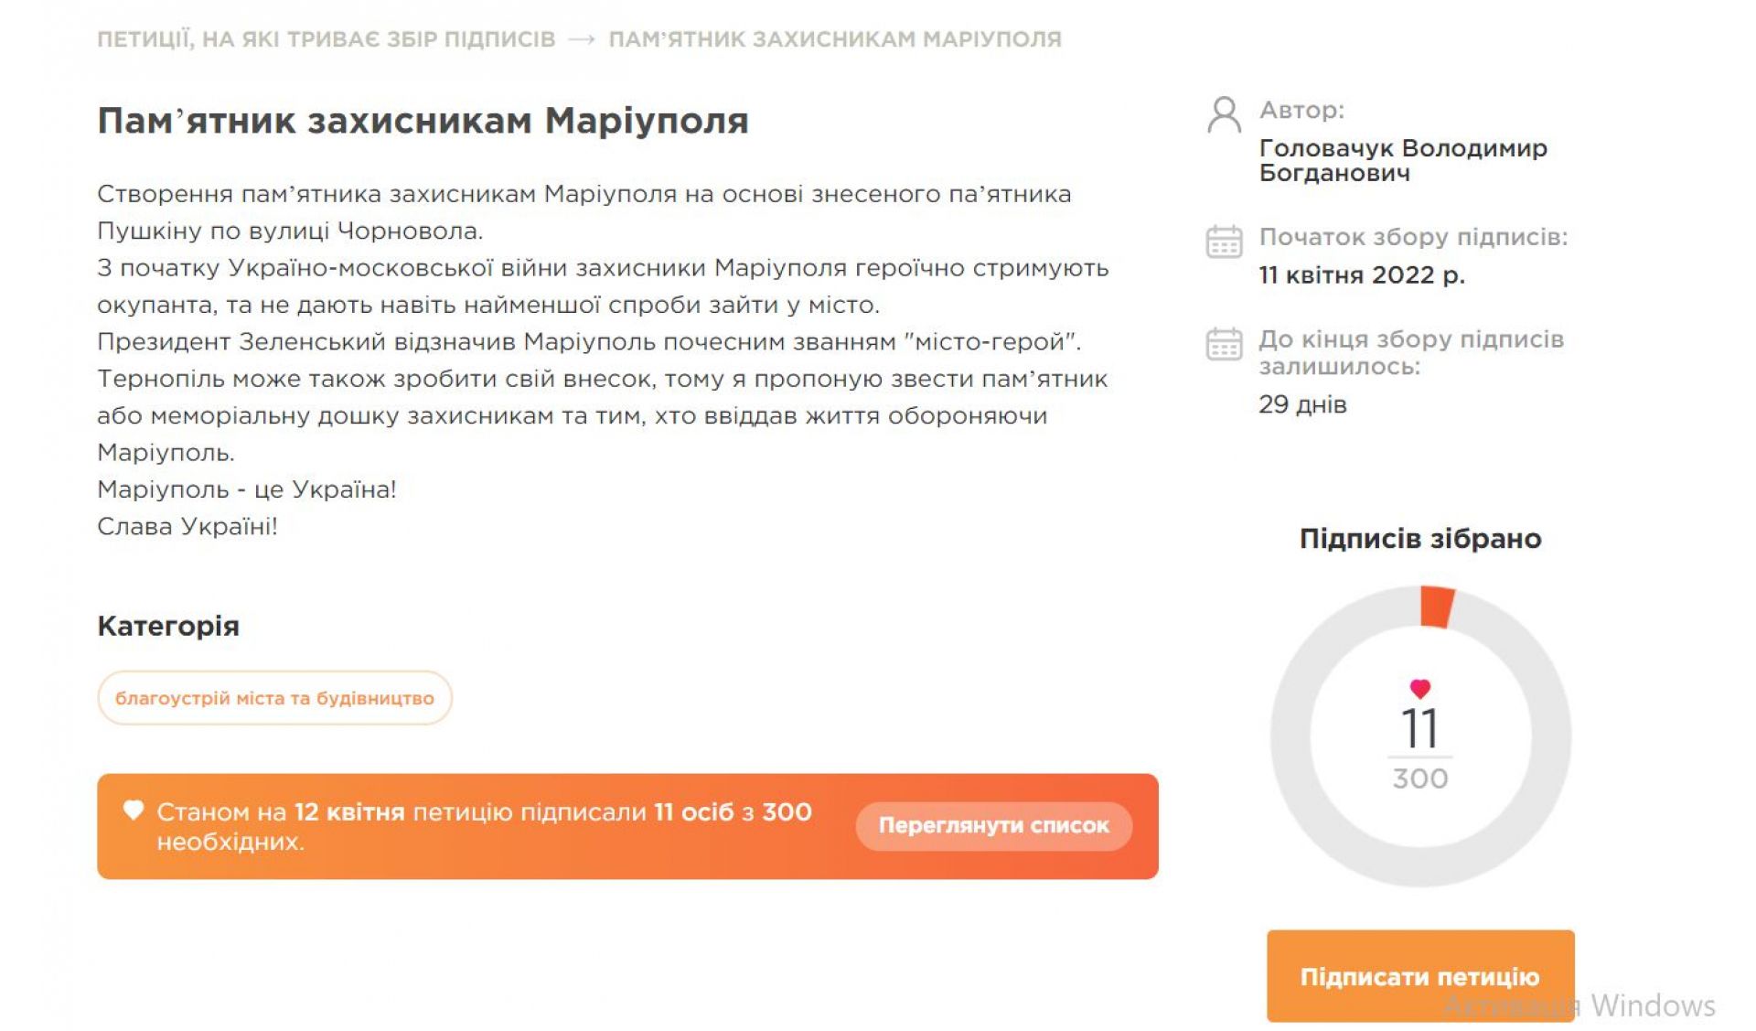Select breadcrumb item 'Пам'ятник захисникам Маріуполя'
Screen dimensions: 1756x1031
(x=834, y=39)
